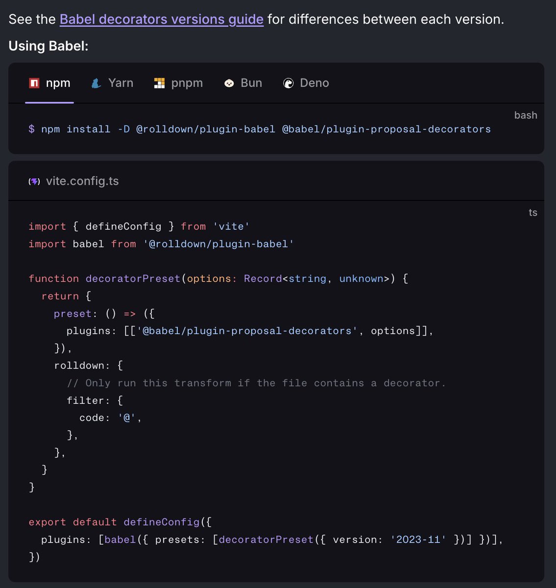Select the pnpm tab

click(x=178, y=83)
